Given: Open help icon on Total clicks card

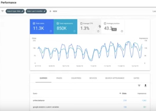Looking at the screenshot, I should tap(51, 31).
